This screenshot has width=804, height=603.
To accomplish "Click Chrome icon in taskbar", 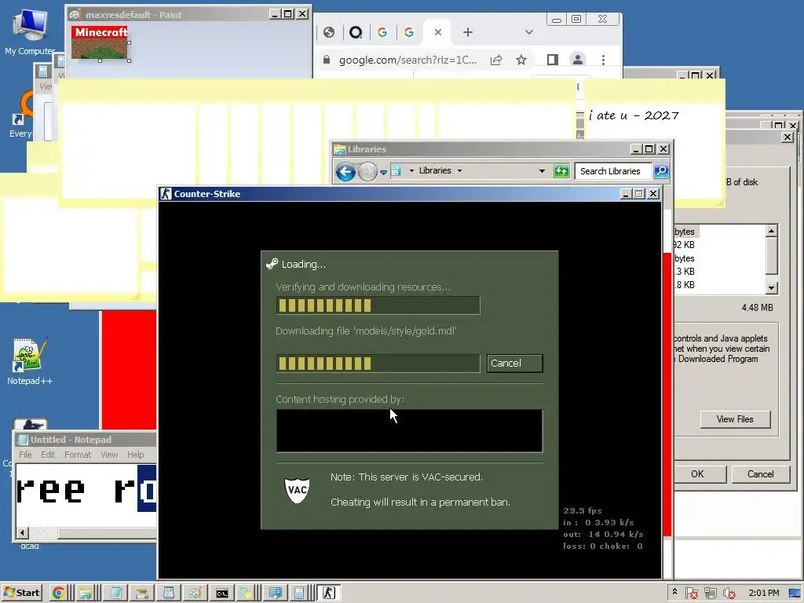I will tap(58, 593).
